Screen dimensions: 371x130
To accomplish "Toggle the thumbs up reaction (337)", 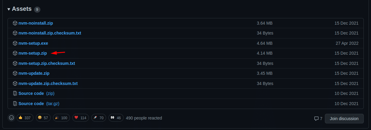I will pos(25,118).
